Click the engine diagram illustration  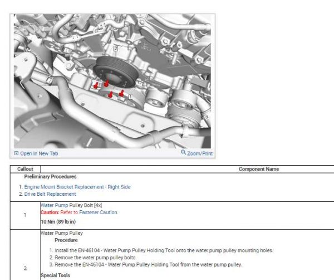click(112, 81)
